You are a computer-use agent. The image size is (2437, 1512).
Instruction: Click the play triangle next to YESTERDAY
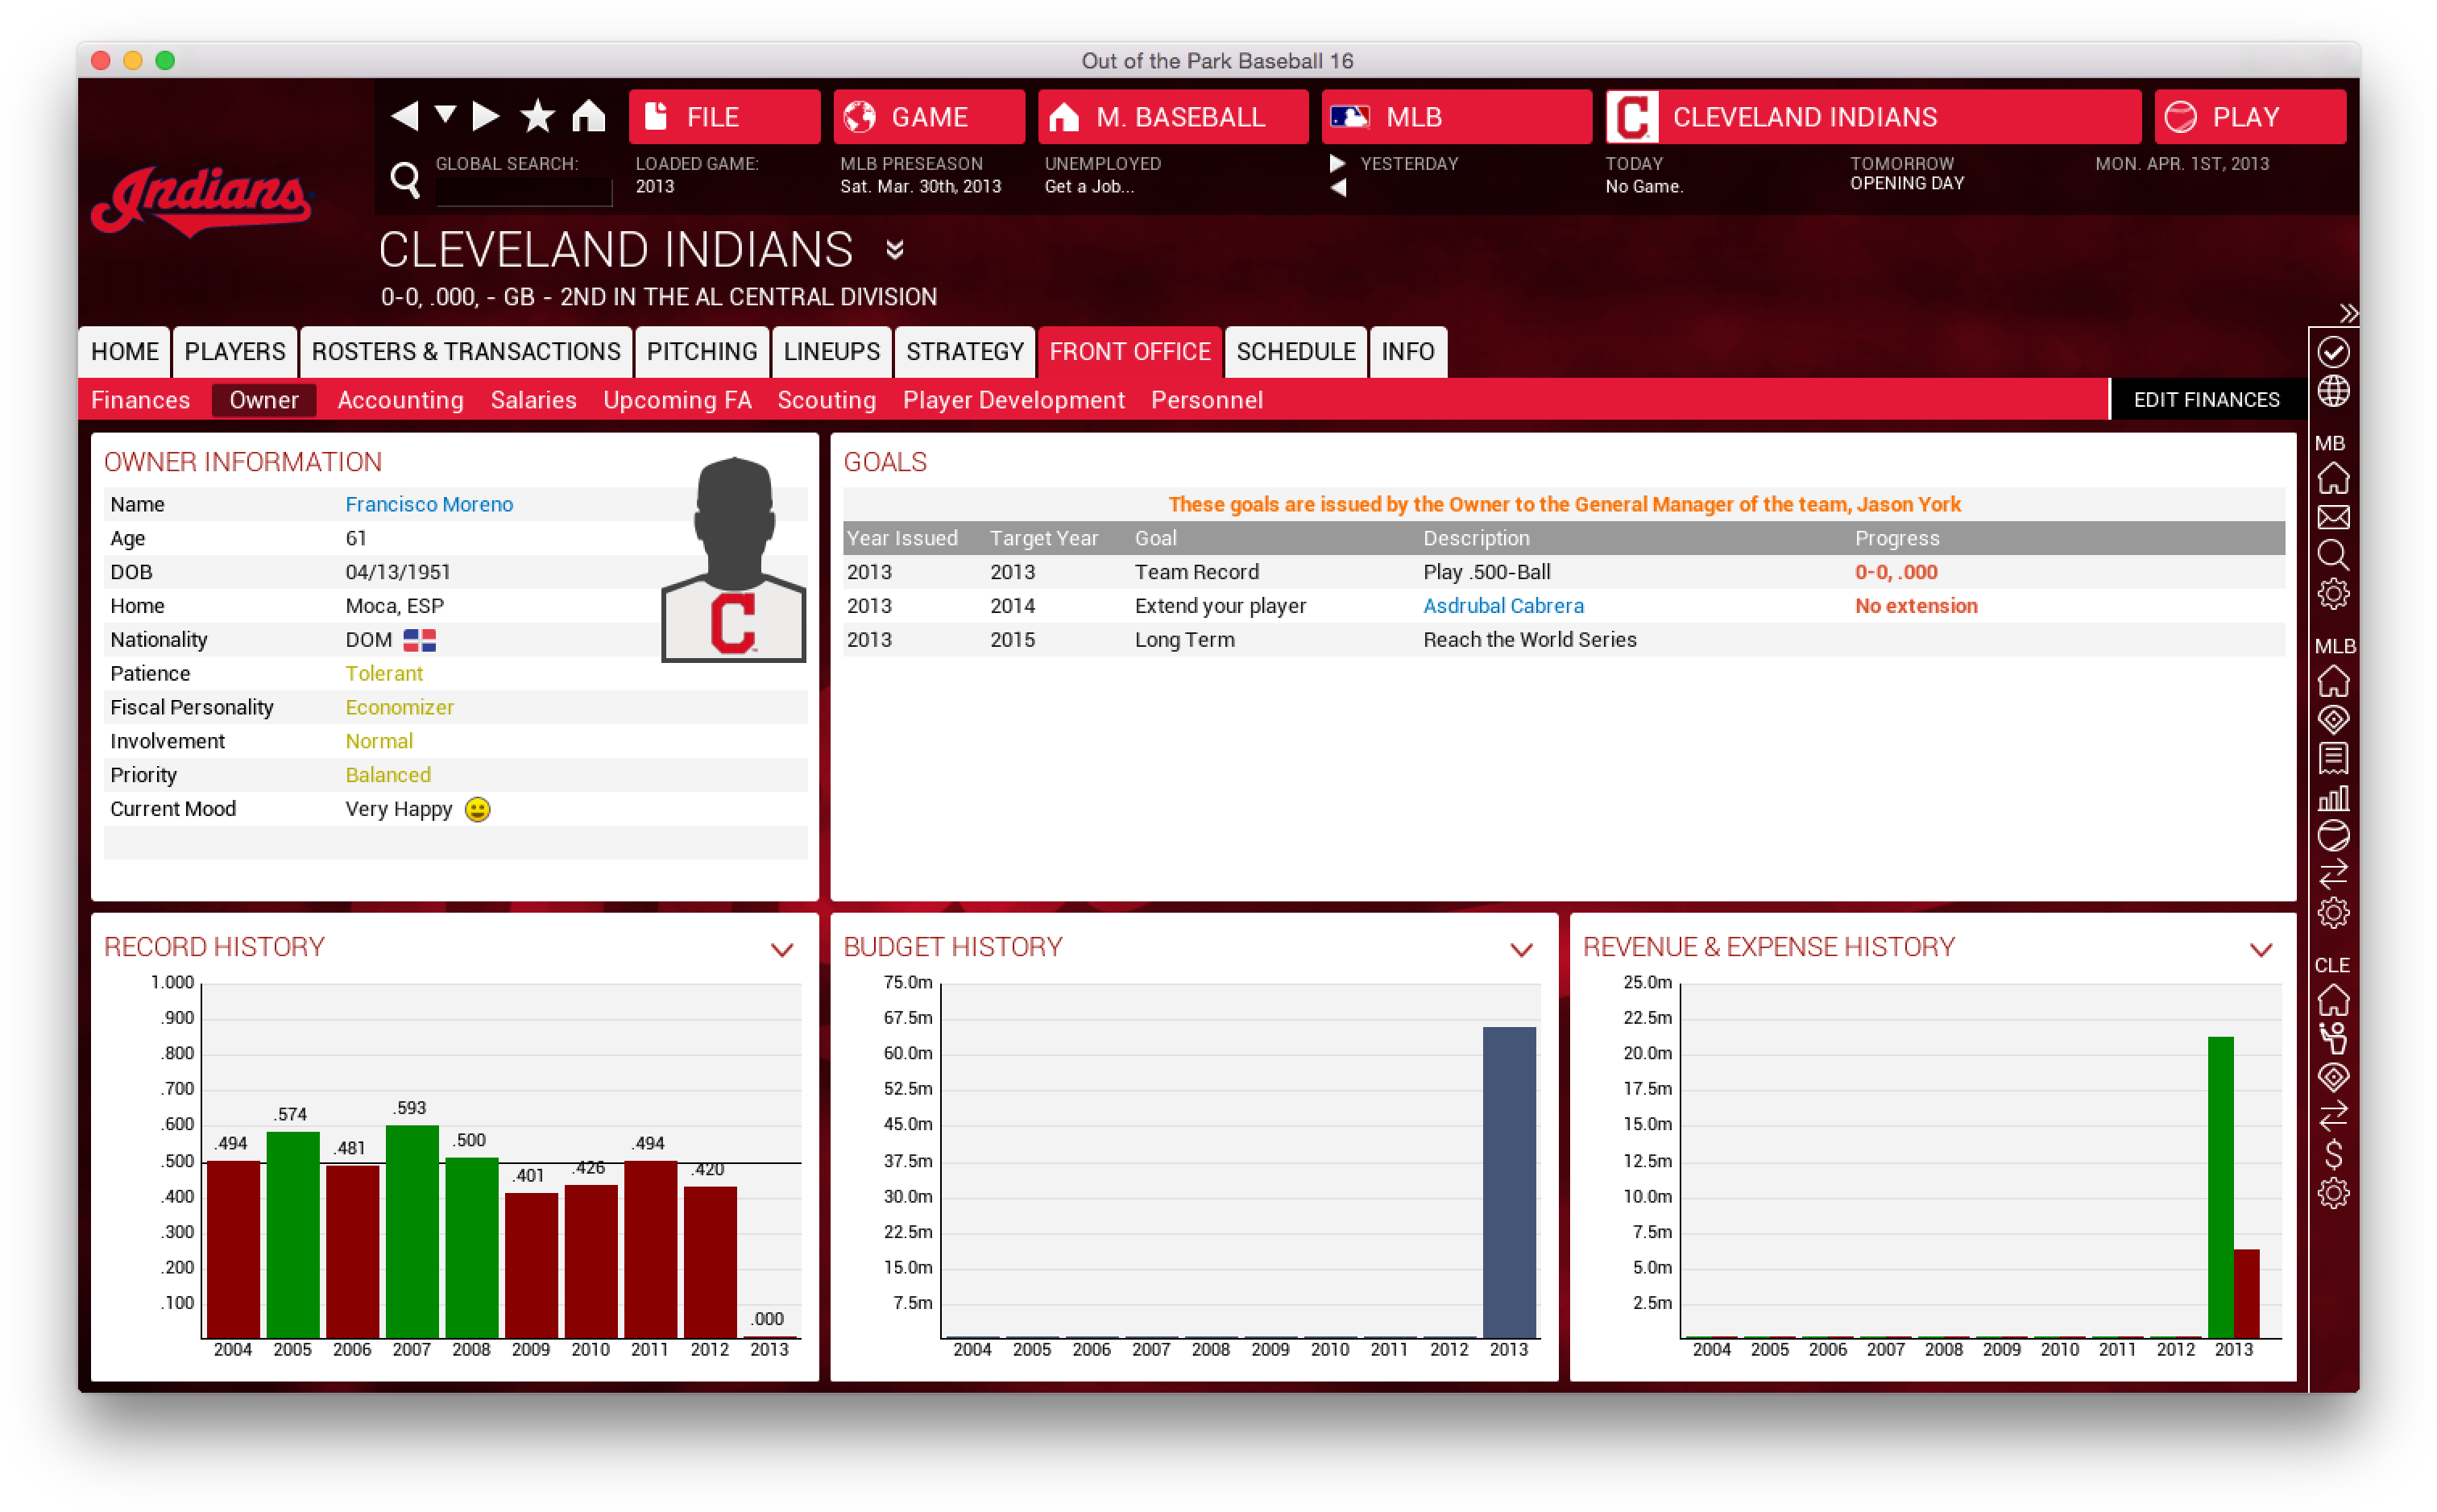click(x=1337, y=163)
